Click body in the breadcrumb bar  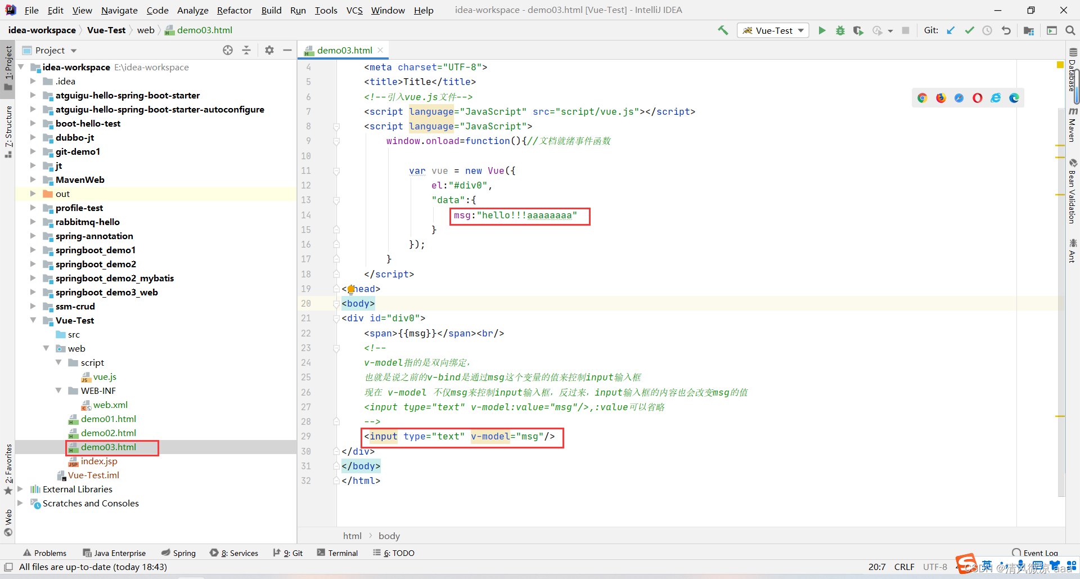pyautogui.click(x=389, y=536)
